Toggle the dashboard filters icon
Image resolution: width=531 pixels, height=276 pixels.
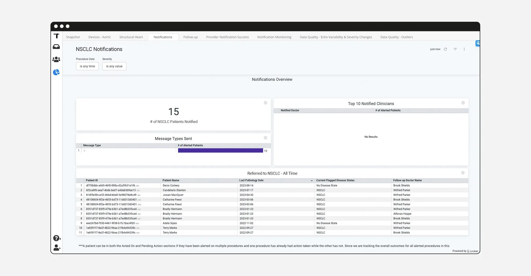(x=455, y=49)
